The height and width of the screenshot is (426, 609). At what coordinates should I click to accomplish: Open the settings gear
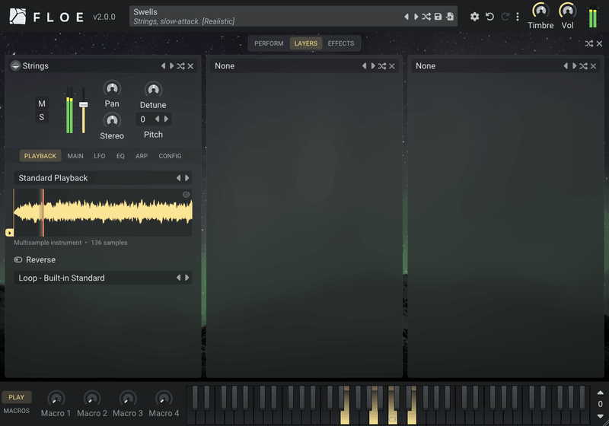pyautogui.click(x=474, y=17)
